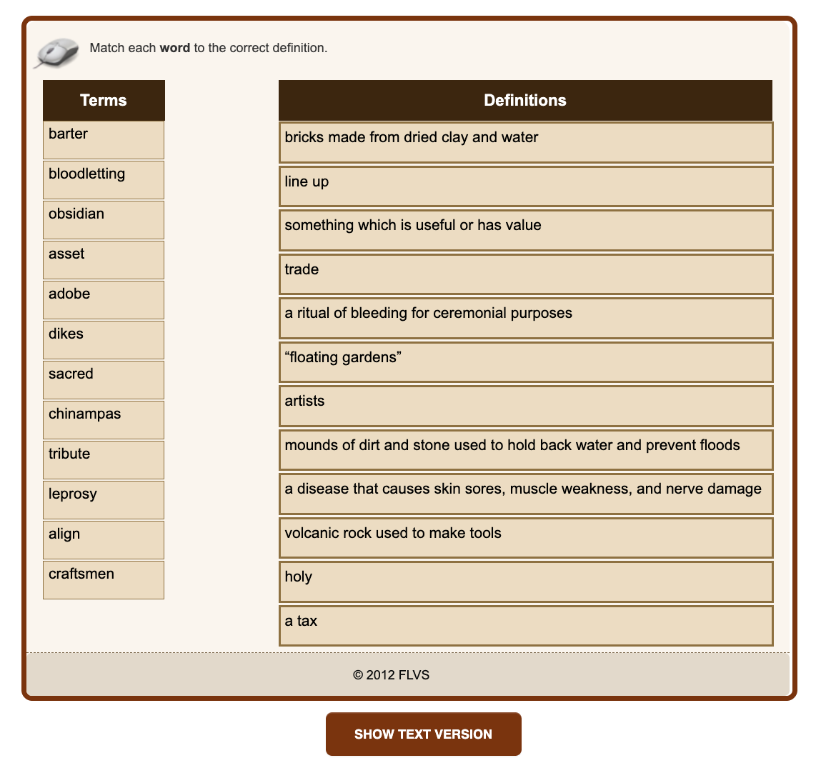Screen dimensions: 826x763
Task: Choose the 'trade' definition box
Action: tap(526, 274)
